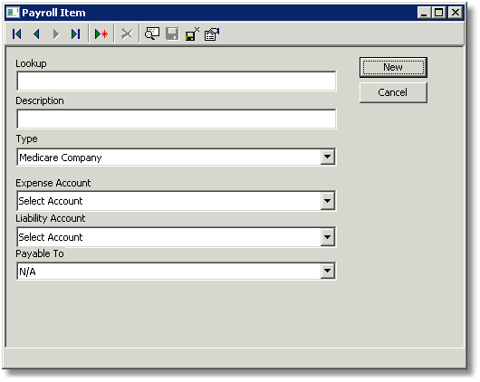Go to the first record icon
This screenshot has width=480, height=382.
[x=17, y=34]
